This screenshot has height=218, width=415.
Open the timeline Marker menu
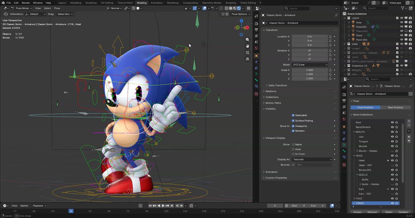coord(24,206)
